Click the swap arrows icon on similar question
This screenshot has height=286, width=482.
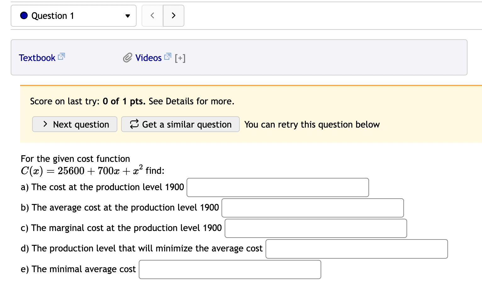134,124
